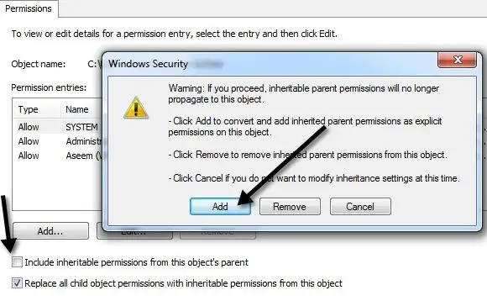Click the Add... button below permission entries
487x306 pixels.
[x=50, y=231]
